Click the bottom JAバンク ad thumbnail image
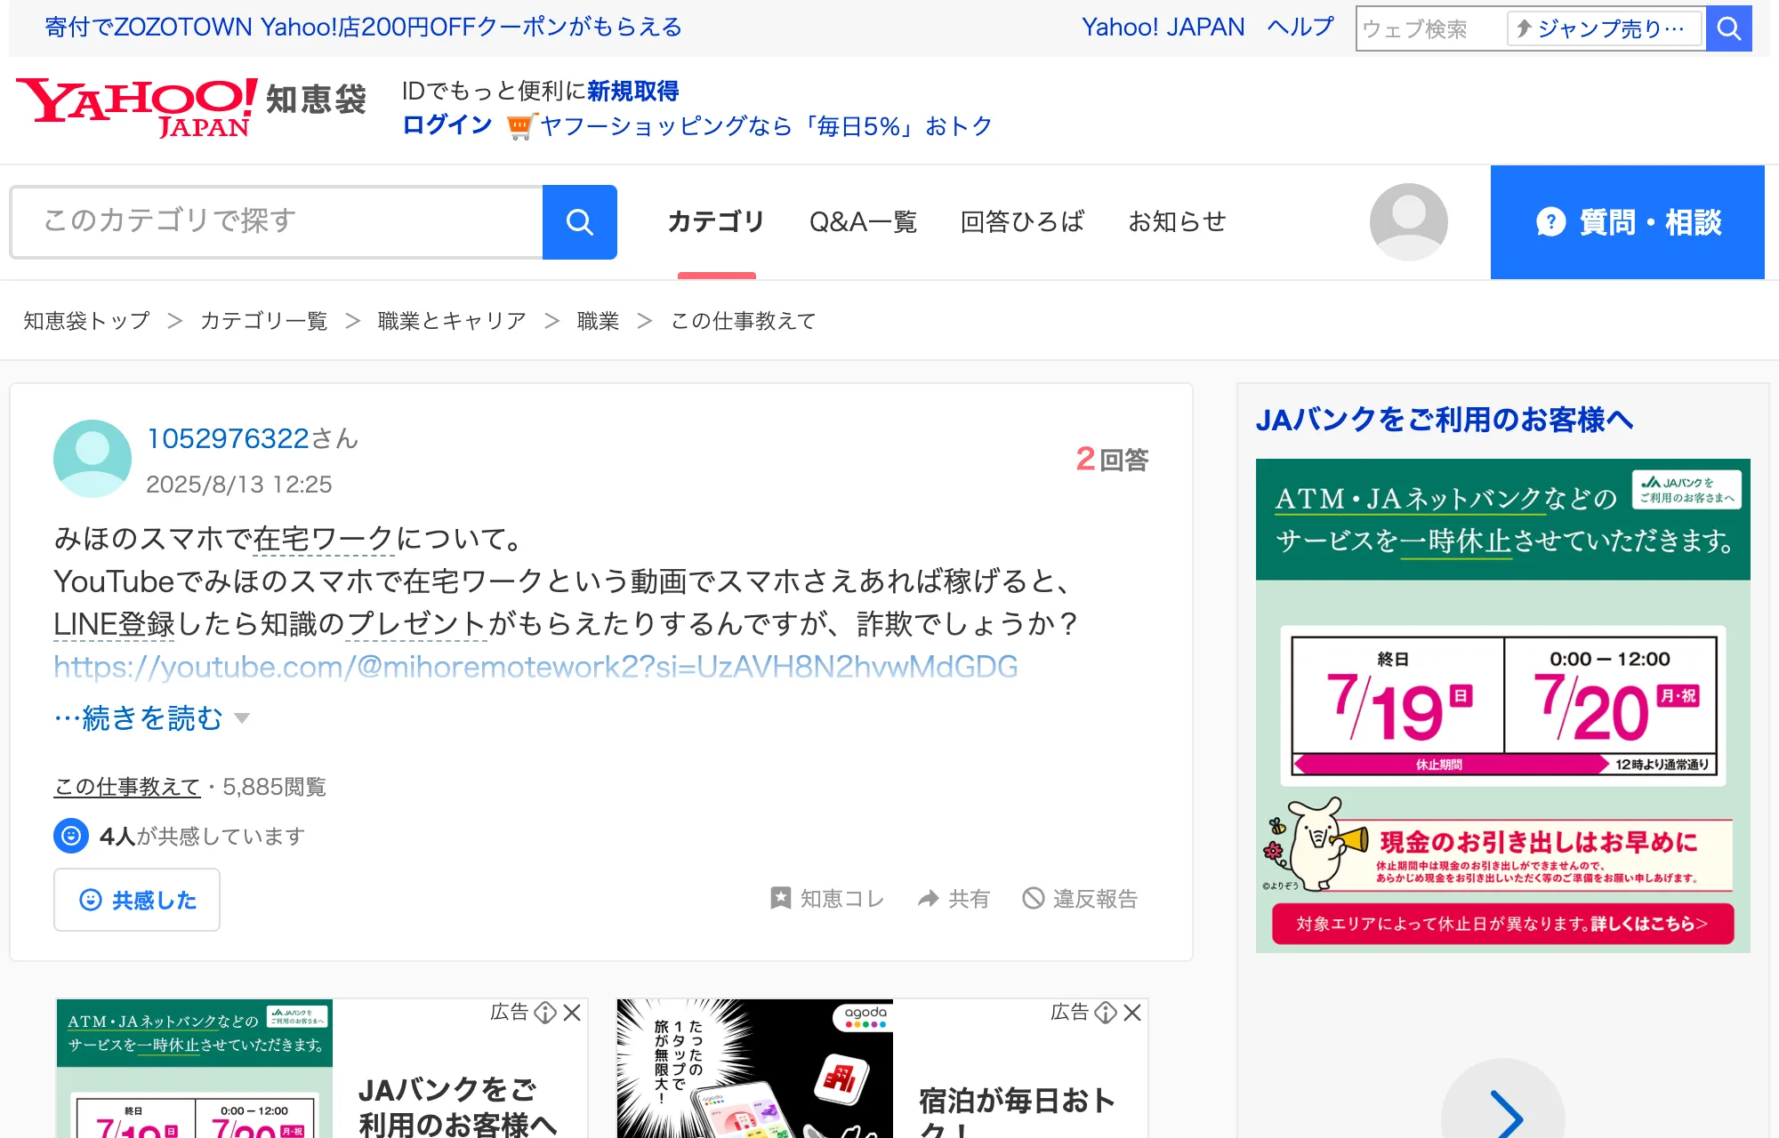 pos(195,1069)
